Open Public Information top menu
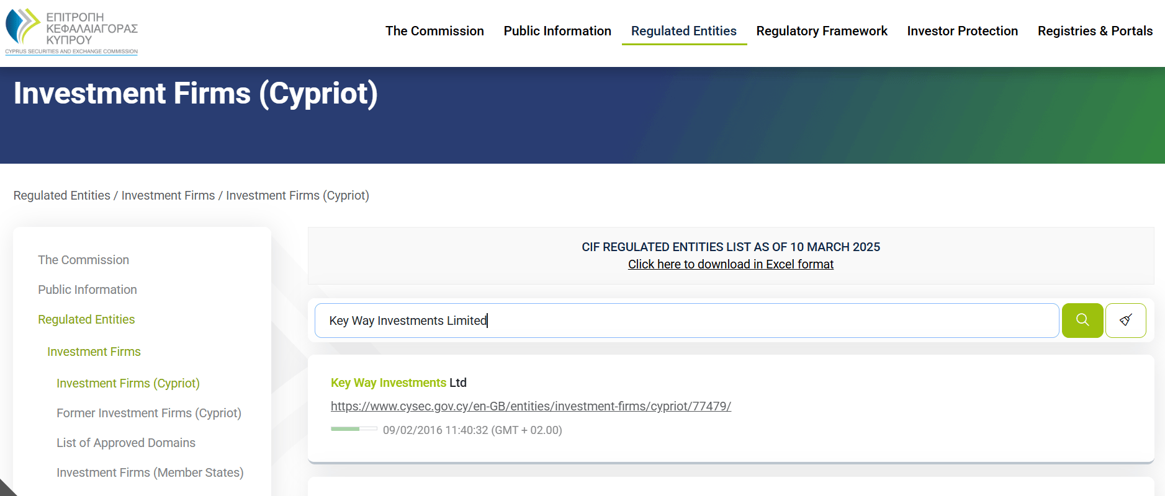 click(x=557, y=31)
